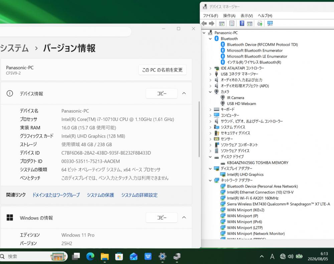Open the 表示(V) menu
Image resolution: width=334 pixels, height=264 pixels.
point(247,16)
